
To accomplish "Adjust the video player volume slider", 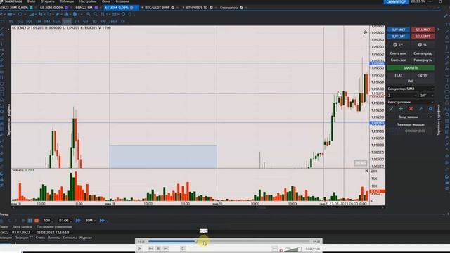I will coord(292,249).
